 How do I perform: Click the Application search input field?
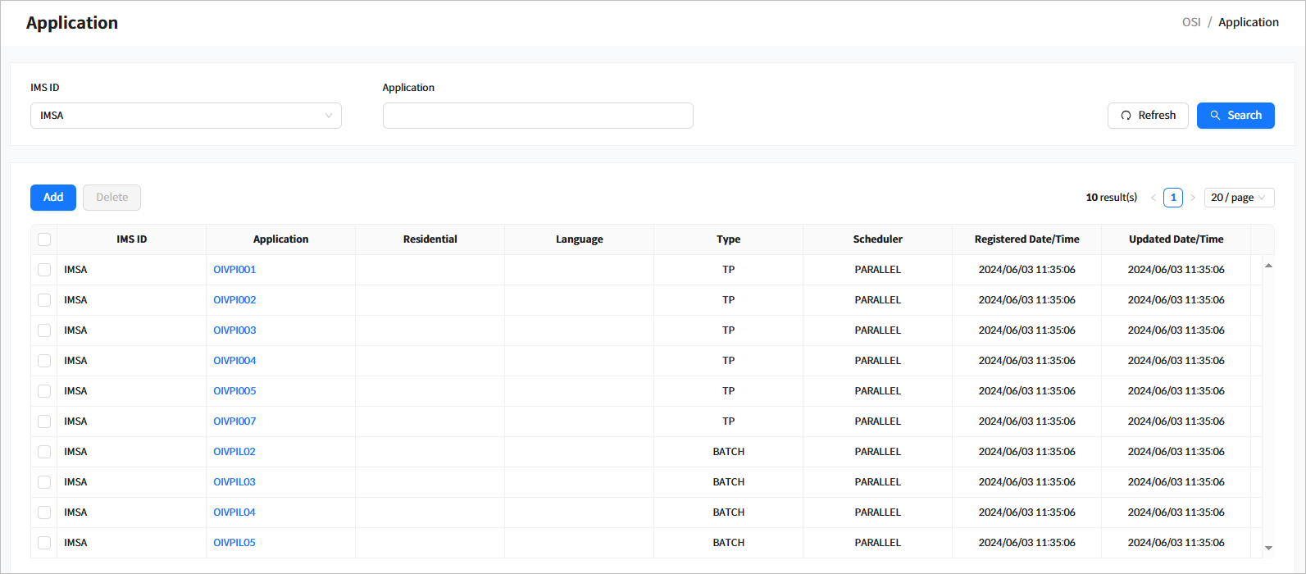[x=537, y=116]
